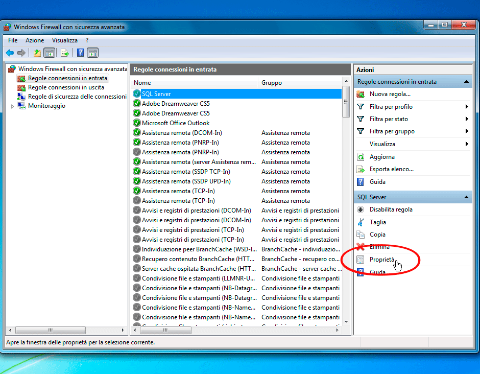Viewport: 480px width, 374px height.
Task: Click the Regole connessioni in uscita tree icon
Action: [21, 87]
